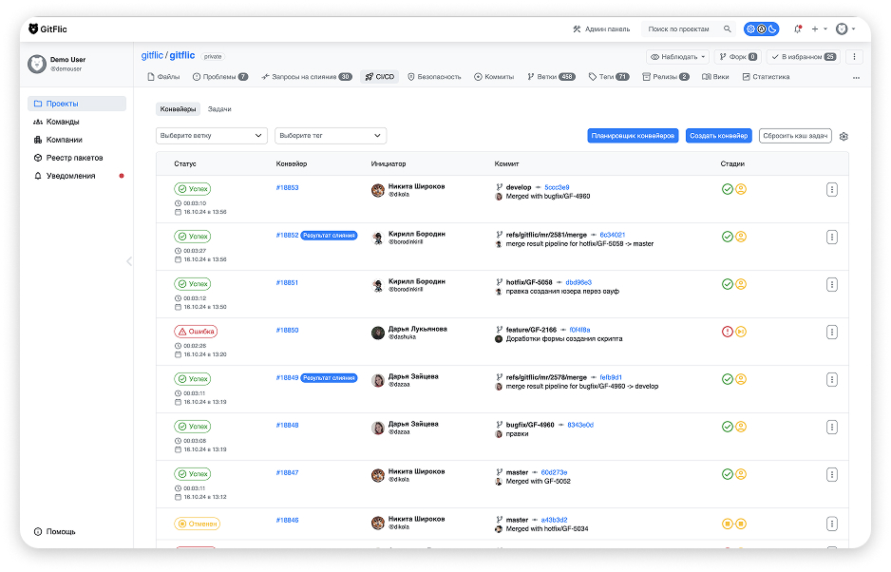Open the Админ панель link
Screen dimensions: 891x572
pyautogui.click(x=601, y=29)
